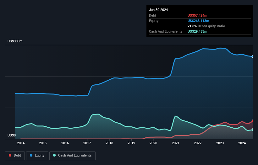Select 2016 on the x-axis
This screenshot has height=165, width=258.
[x=65, y=143]
